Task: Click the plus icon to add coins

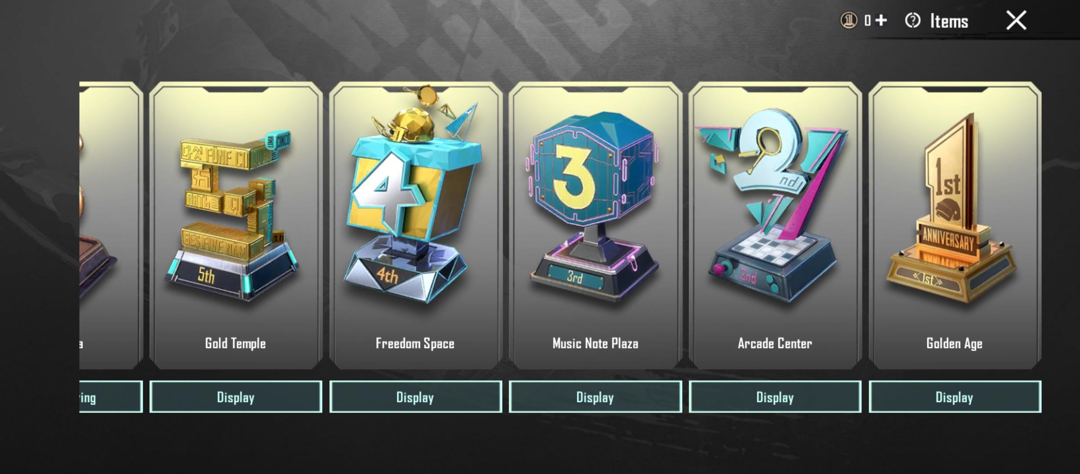Action: (881, 21)
